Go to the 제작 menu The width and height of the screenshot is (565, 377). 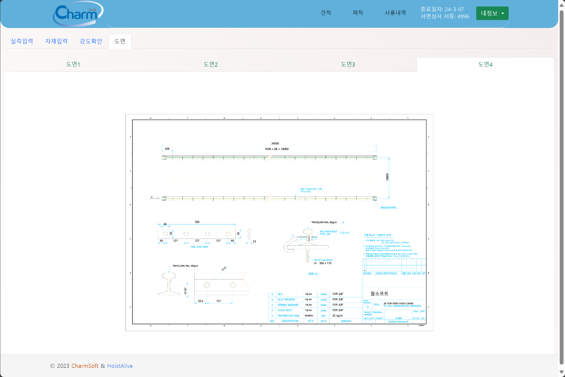coord(358,13)
